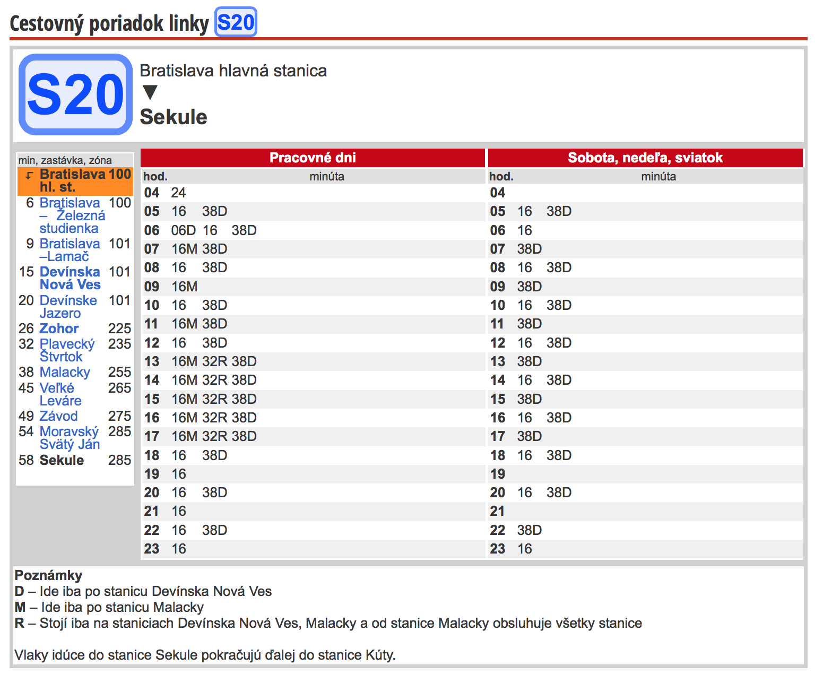The height and width of the screenshot is (674, 815).
Task: Click 06D departure in weekday hour 06
Action: (x=184, y=230)
